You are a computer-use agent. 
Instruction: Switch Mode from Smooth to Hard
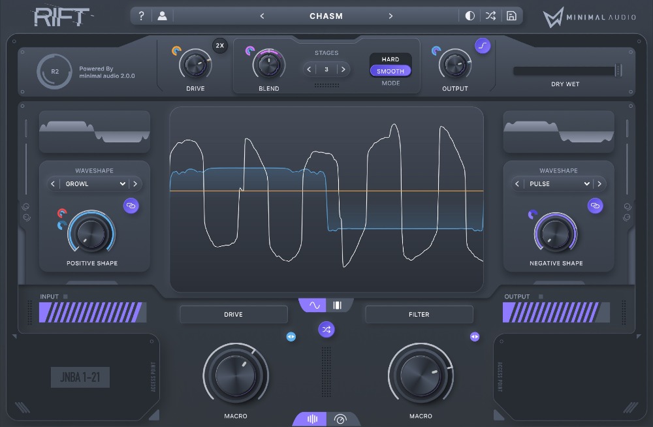point(390,59)
